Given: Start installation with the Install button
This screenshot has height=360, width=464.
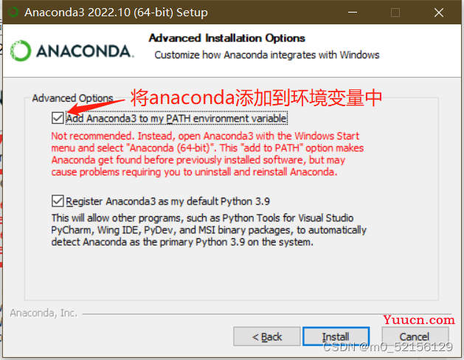Looking at the screenshot, I should click(336, 336).
